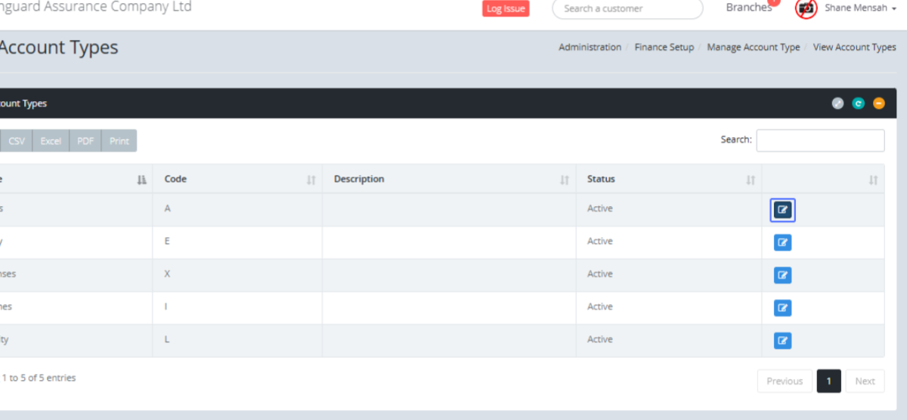Open the user profile avatar
Screen dimensions: 907x420
pyautogui.click(x=806, y=8)
